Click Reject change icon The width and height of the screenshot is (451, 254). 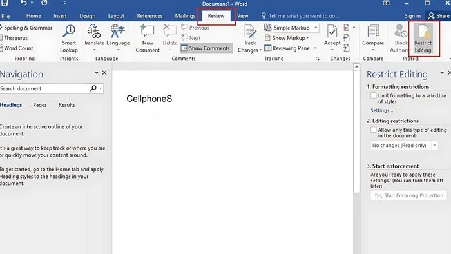click(x=347, y=28)
